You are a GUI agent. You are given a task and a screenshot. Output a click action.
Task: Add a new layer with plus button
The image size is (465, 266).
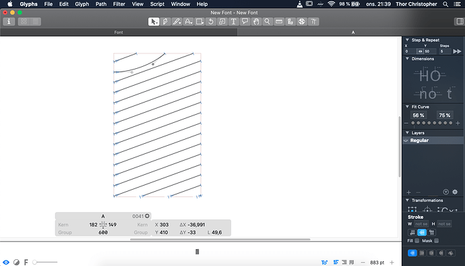(408, 192)
